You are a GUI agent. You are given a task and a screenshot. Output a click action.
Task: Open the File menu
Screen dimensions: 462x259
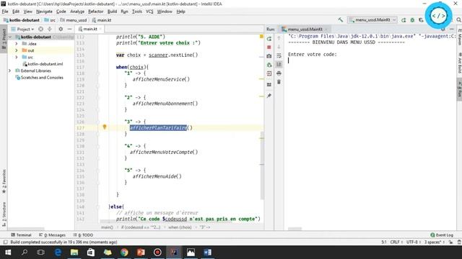point(5,12)
